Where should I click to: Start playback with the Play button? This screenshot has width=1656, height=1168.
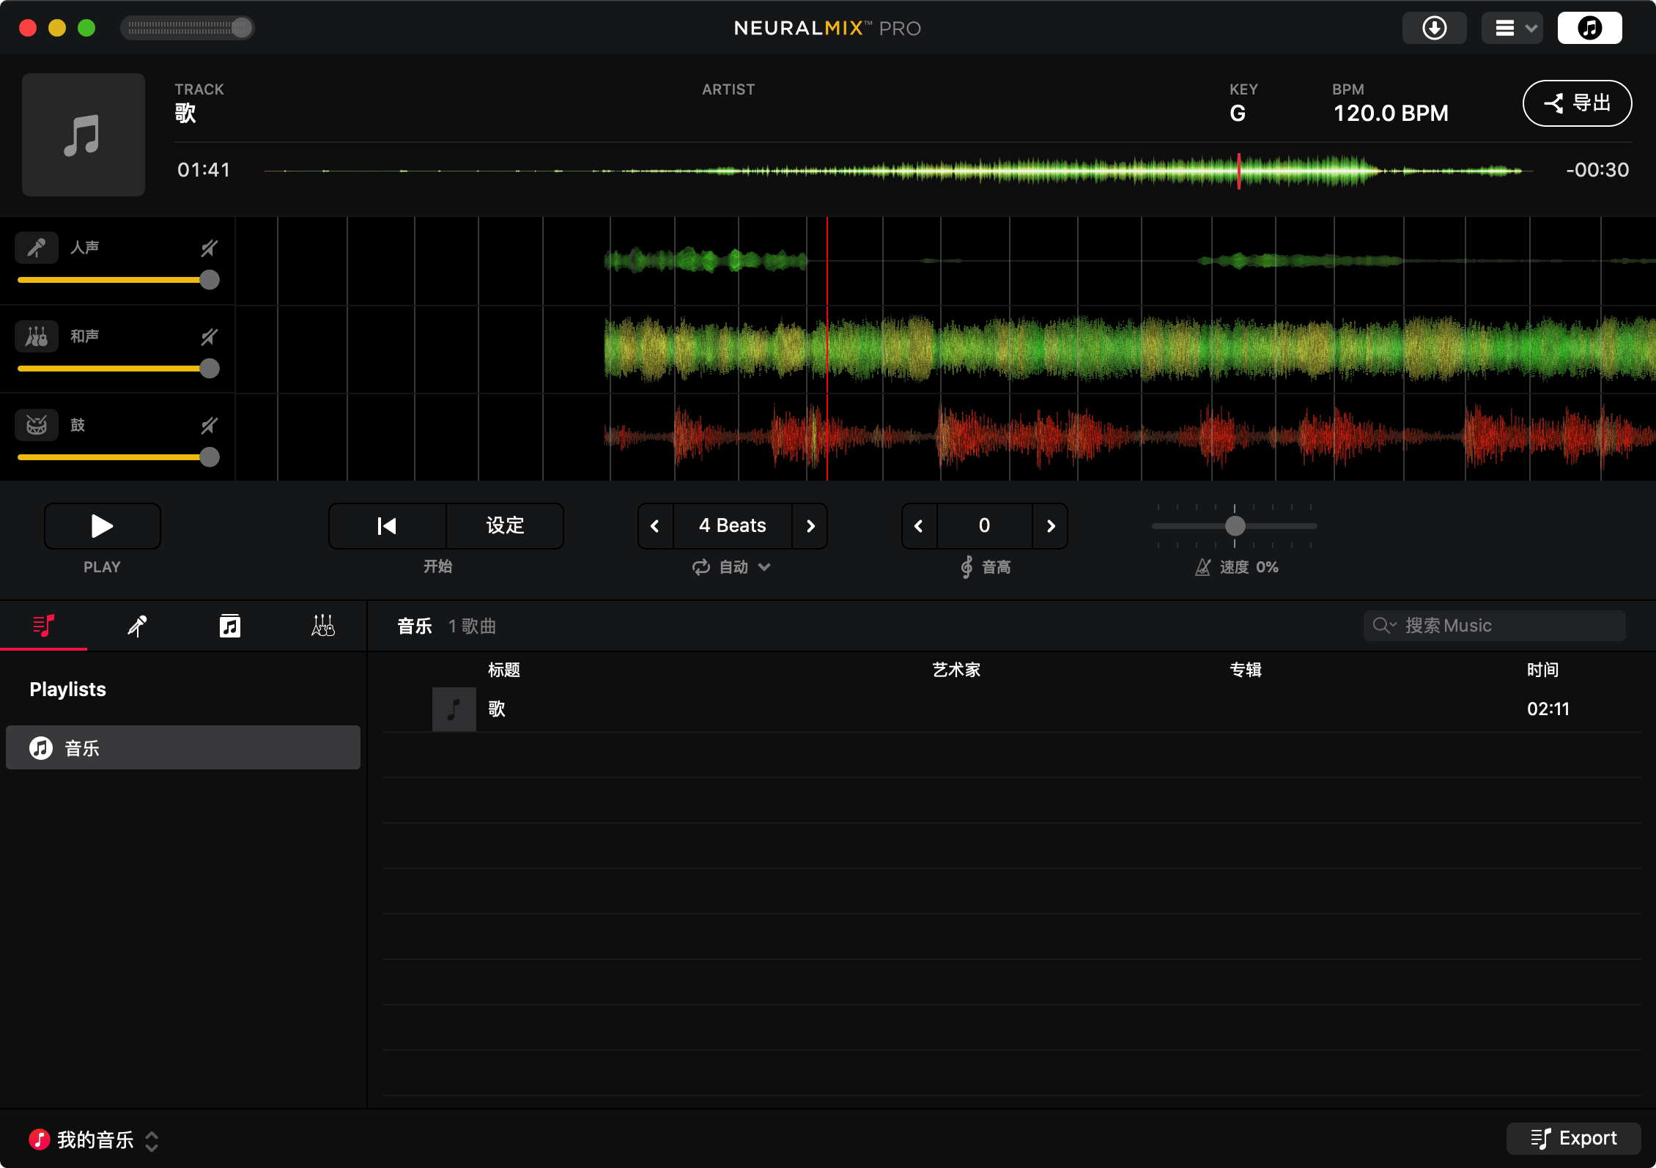[x=103, y=525]
